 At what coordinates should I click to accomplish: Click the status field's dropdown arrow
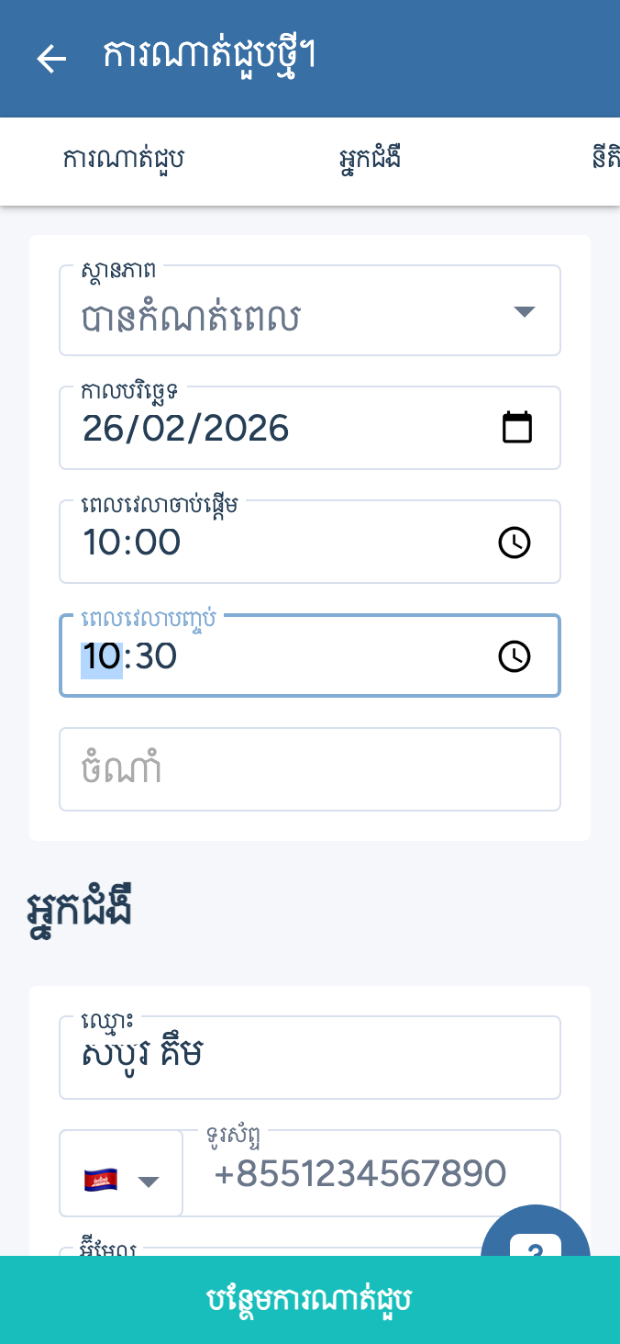(x=524, y=312)
